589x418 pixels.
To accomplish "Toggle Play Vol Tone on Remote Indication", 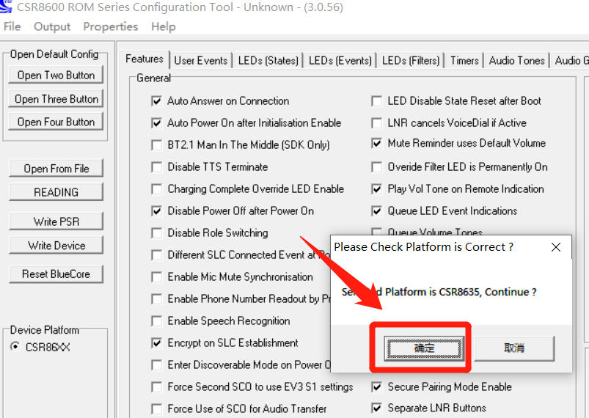I will [377, 189].
